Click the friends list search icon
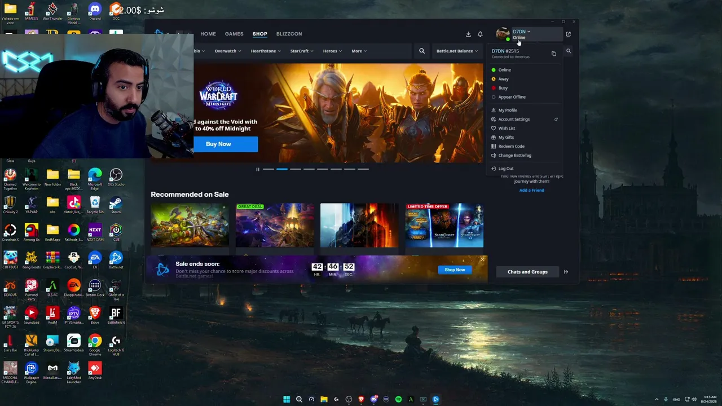Image resolution: width=722 pixels, height=406 pixels. (568, 51)
